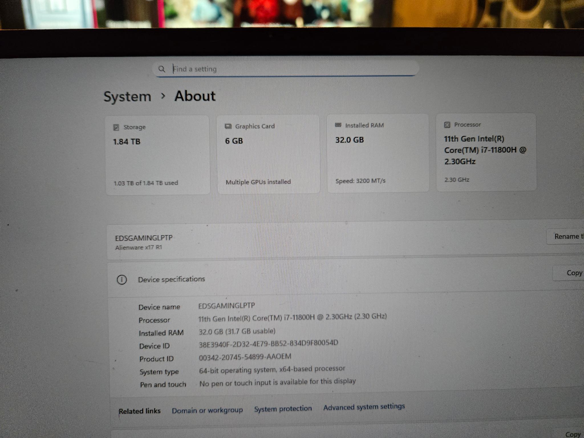Select the text "Multiple GPUs installed"
The image size is (584, 438).
tap(258, 182)
